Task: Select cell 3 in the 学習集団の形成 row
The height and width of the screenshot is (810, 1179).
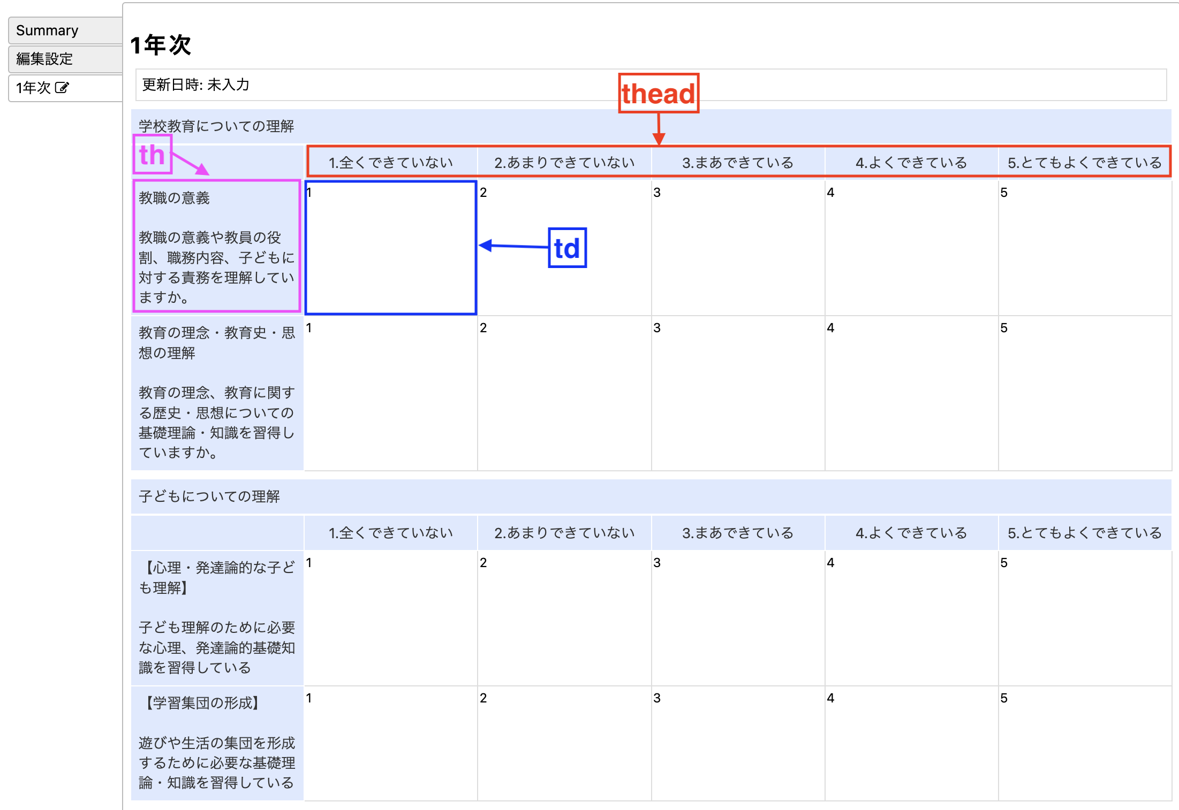Action: click(x=738, y=744)
